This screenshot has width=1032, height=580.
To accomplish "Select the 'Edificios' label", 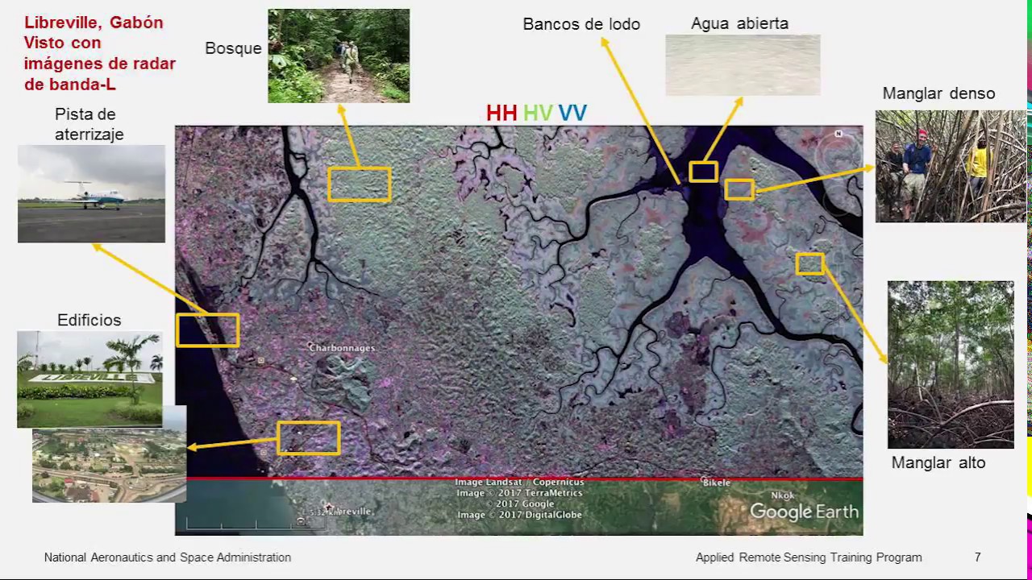I will click(x=89, y=320).
